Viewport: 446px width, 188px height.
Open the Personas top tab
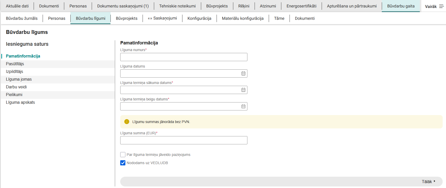pyautogui.click(x=78, y=6)
